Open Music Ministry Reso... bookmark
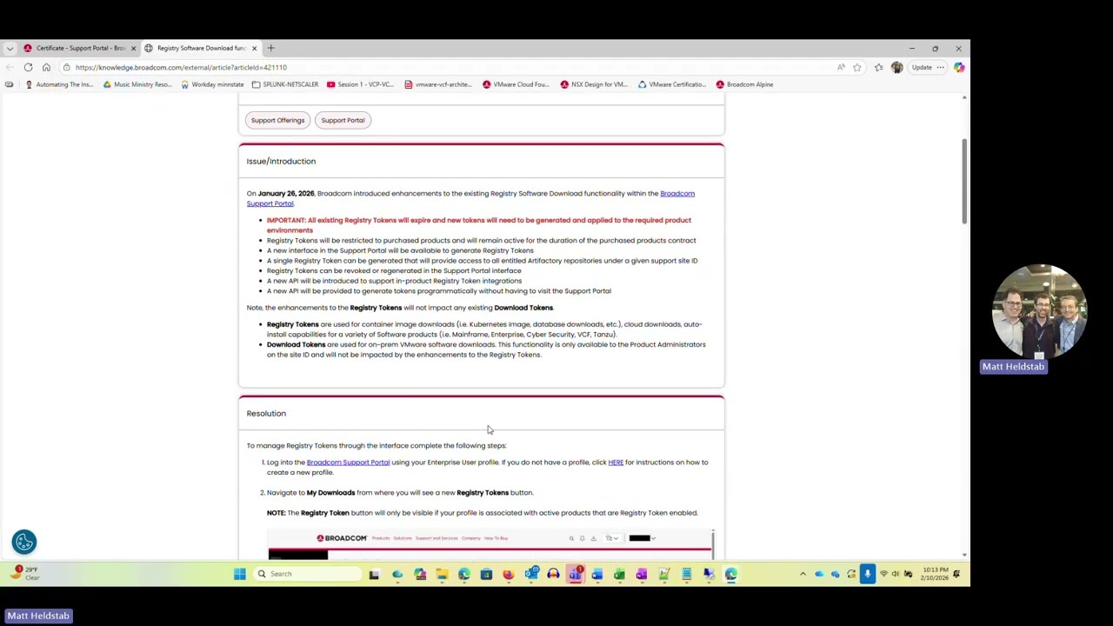Screen dimensions: 1113x626 coord(137,84)
